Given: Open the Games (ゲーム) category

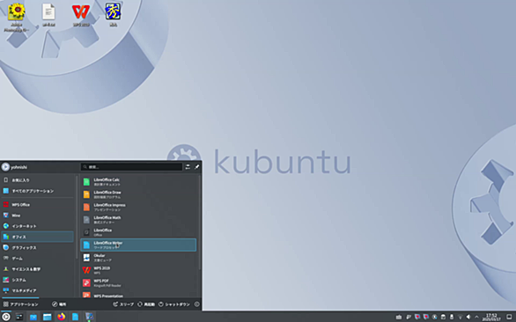Looking at the screenshot, I should [38, 259].
